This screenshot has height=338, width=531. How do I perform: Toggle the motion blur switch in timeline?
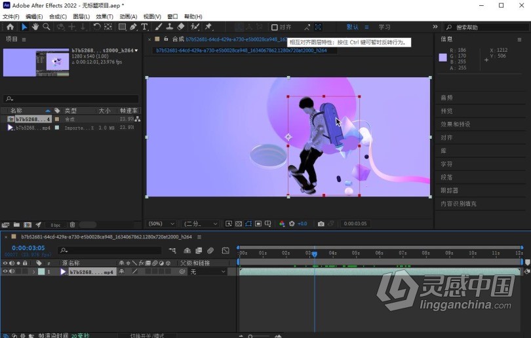(210, 251)
